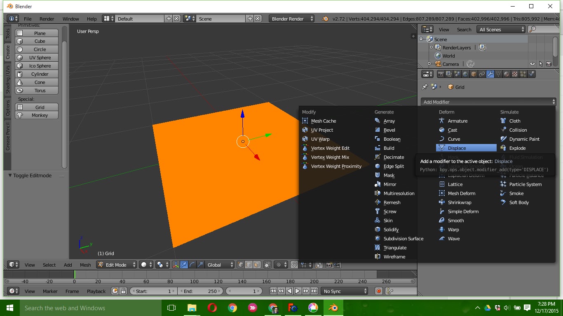Choose Subdivision Surface from the Generate column

[403, 238]
